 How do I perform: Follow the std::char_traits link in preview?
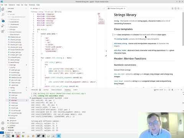click(120, 51)
